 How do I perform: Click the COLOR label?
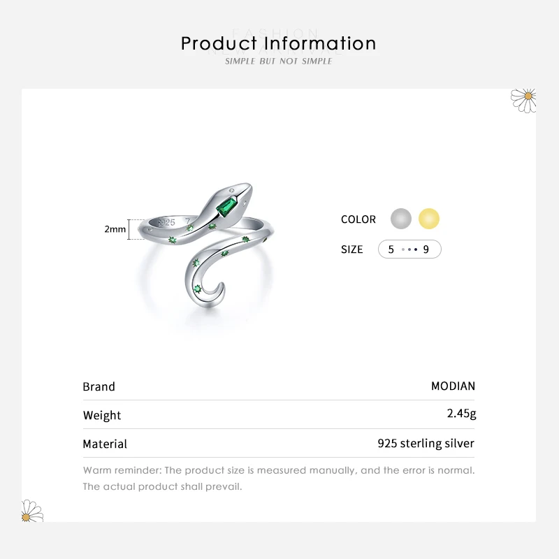tap(358, 219)
